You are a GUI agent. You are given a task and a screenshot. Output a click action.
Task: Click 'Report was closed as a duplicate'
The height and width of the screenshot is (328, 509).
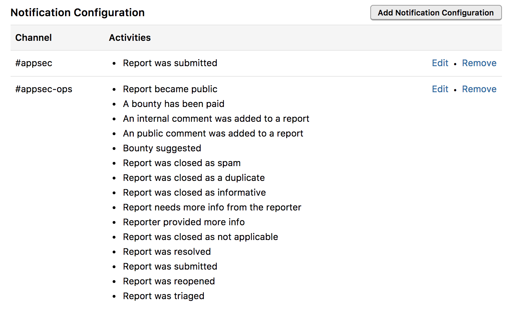(194, 178)
